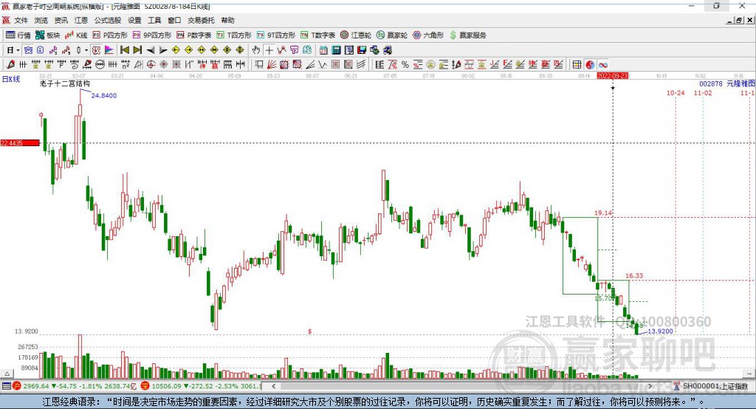Open the calculator icon
The width and height of the screenshot is (756, 409).
(336, 50)
